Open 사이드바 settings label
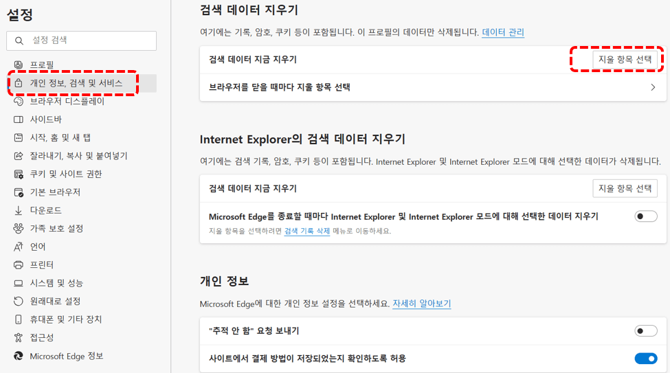670x373 pixels. pos(46,120)
